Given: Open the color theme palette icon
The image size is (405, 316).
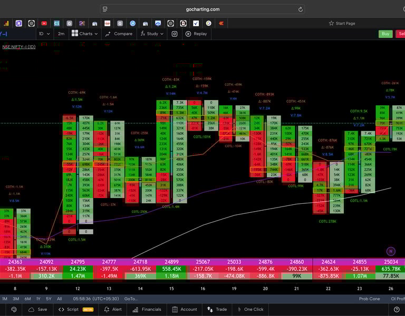Looking at the screenshot, I should click(14, 309).
